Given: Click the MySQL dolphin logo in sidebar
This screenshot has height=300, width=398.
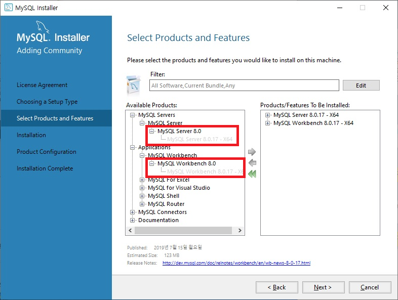Looking at the screenshot, I should tap(43, 26).
